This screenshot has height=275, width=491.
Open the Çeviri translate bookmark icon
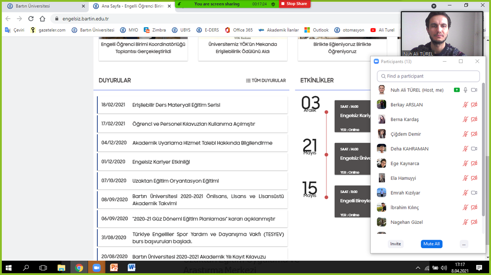click(8, 30)
